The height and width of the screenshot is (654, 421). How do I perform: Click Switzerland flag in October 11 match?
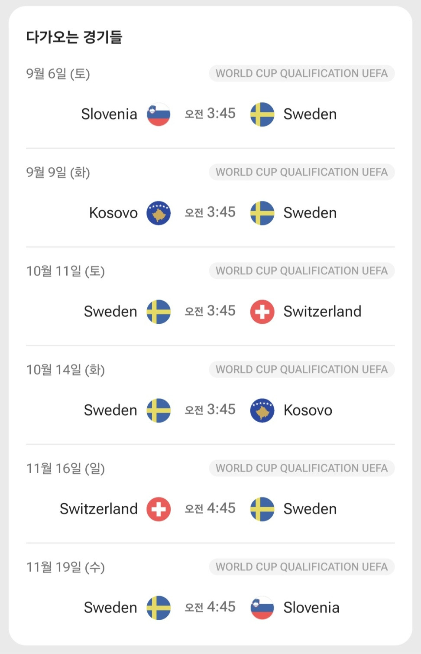262,312
